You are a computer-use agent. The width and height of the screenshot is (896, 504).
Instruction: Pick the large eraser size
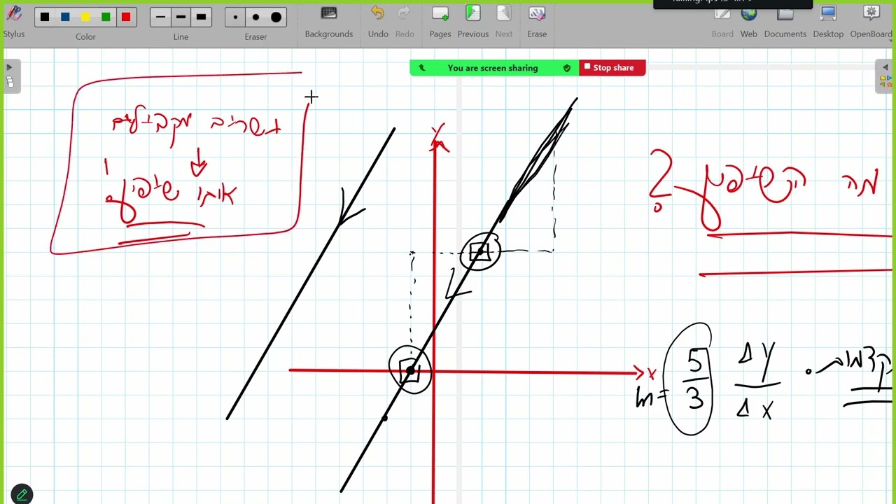click(276, 17)
